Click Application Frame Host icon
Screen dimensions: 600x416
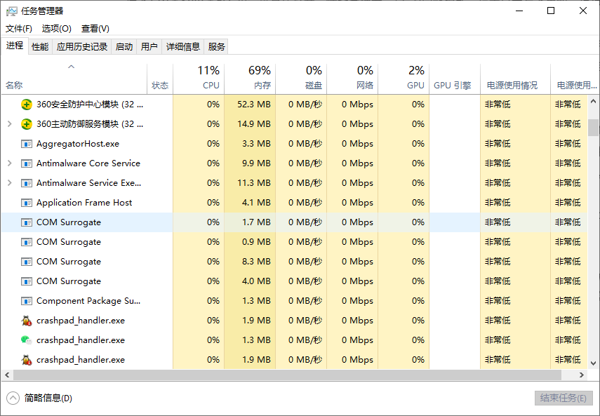point(27,203)
